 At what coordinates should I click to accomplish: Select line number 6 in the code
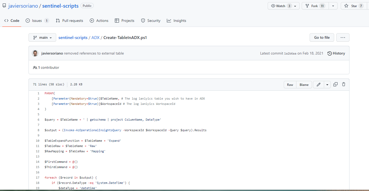point(38,120)
